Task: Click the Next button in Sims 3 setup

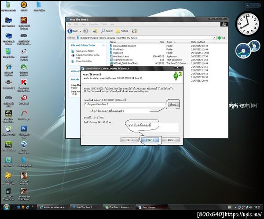Action: (x=150, y=140)
